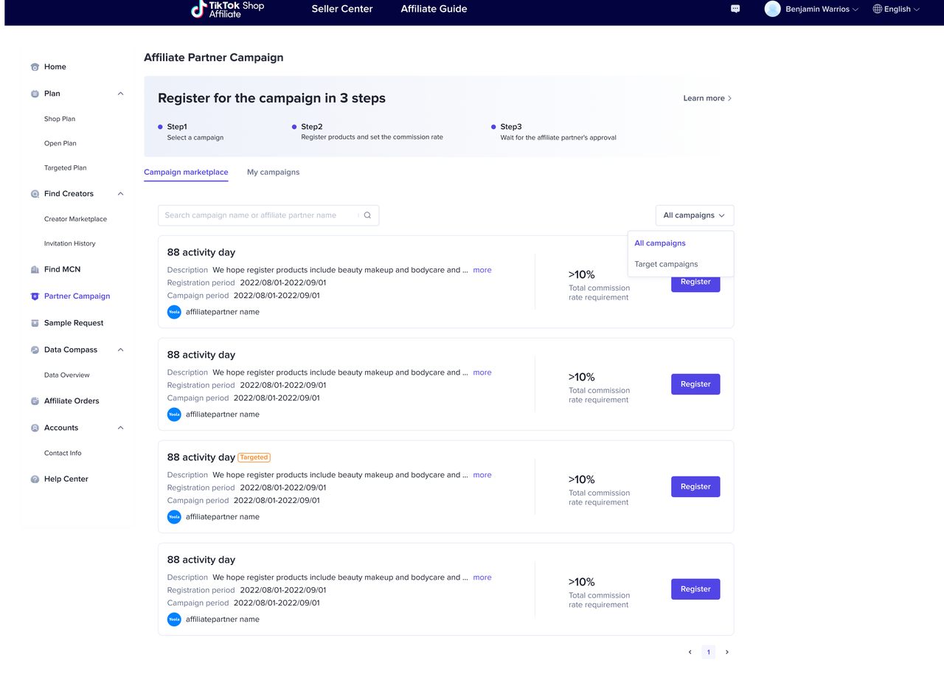Open Seller Center in top navigation
This screenshot has width=944, height=680.
[342, 9]
